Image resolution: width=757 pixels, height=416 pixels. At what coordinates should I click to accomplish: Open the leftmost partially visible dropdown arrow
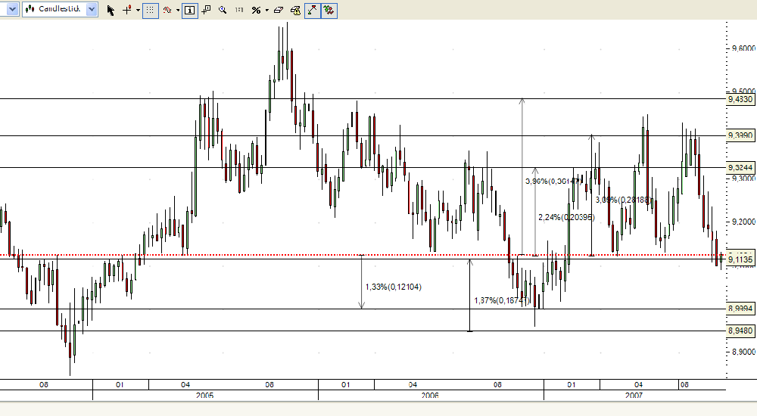(13, 9)
